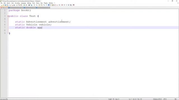Open the Macro menu

click(x=38, y=3)
